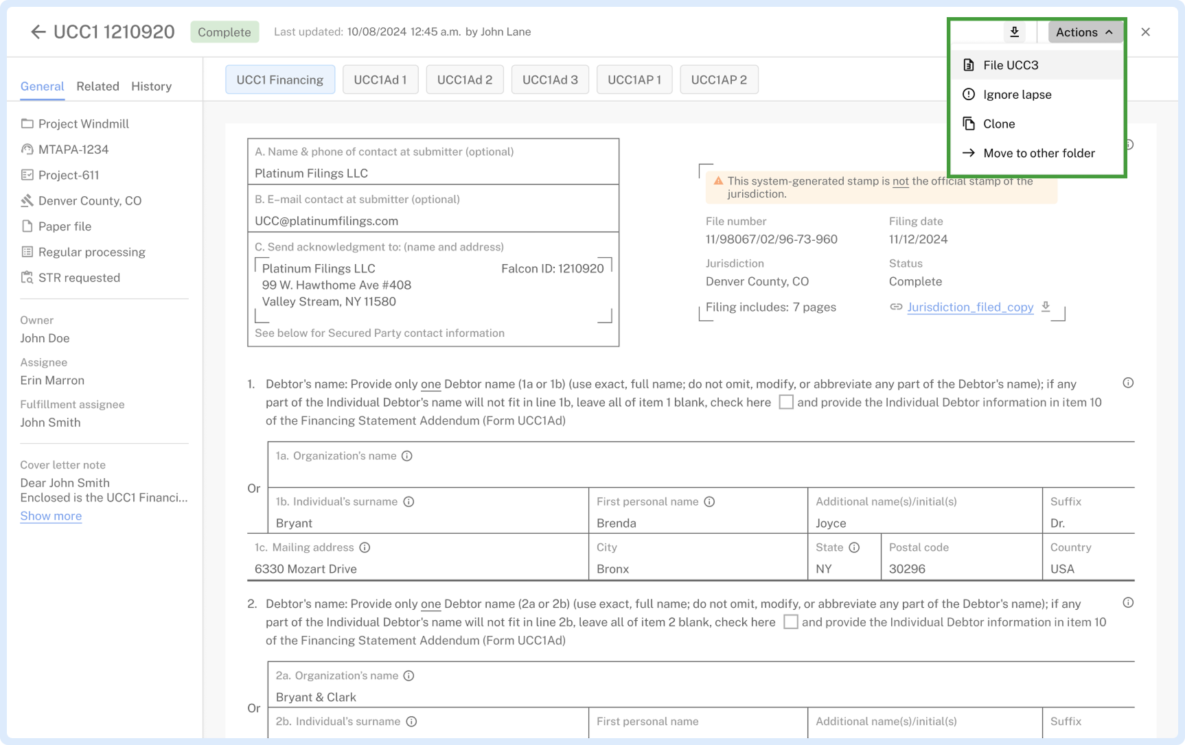The image size is (1185, 745).
Task: Click the link chain icon beside Jurisdiction_filed_copy
Action: click(x=896, y=307)
